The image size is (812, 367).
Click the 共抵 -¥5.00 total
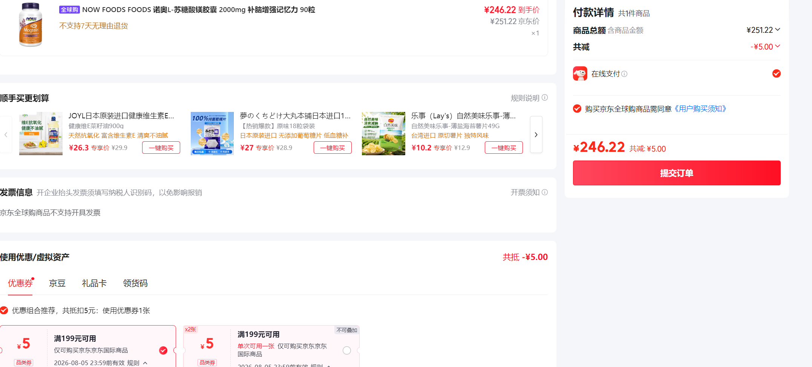pos(525,257)
